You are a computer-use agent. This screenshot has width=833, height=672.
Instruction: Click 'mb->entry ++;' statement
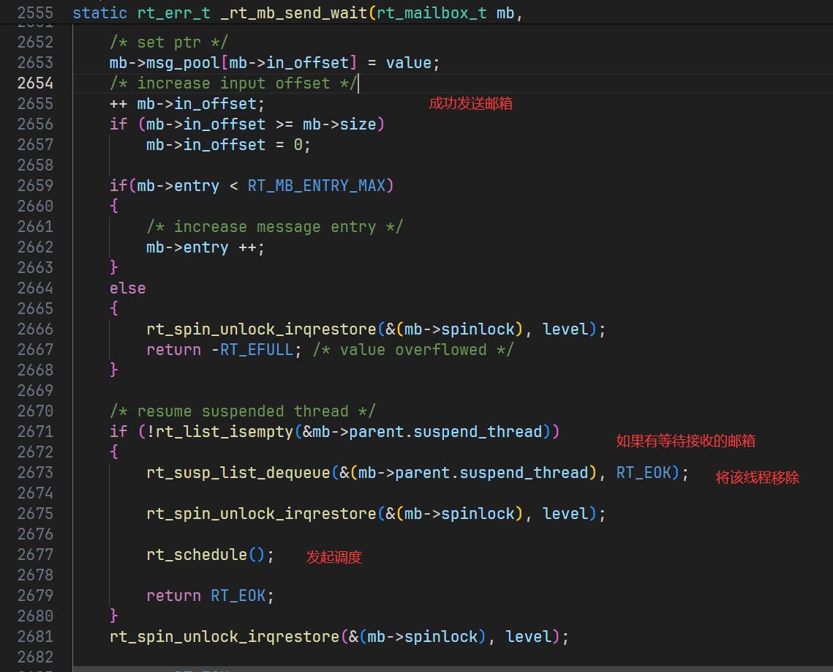205,247
